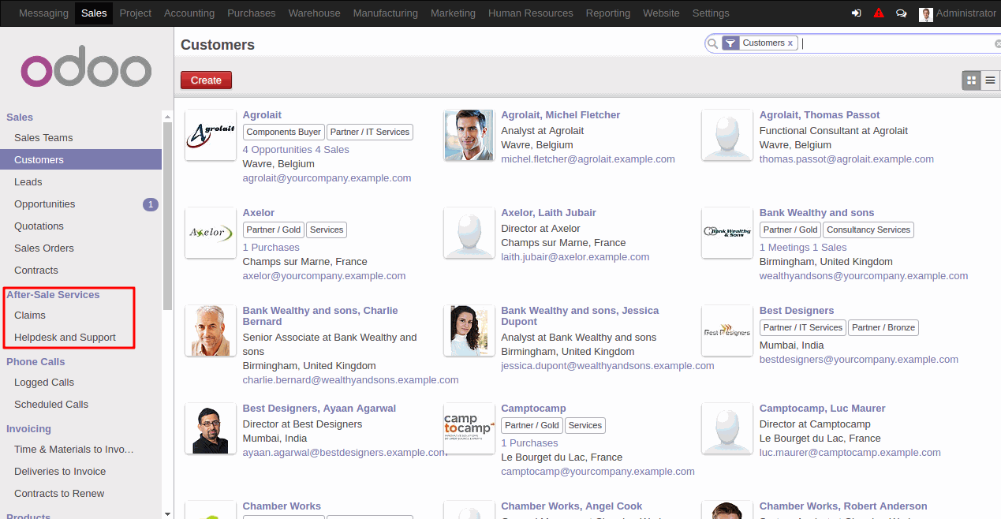Switch to kanban grid view
Screen dimensions: 1001x519
[x=971, y=80]
